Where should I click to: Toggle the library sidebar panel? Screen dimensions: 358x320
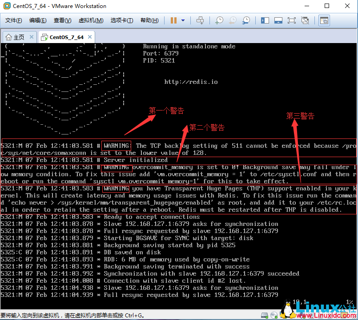point(265,20)
